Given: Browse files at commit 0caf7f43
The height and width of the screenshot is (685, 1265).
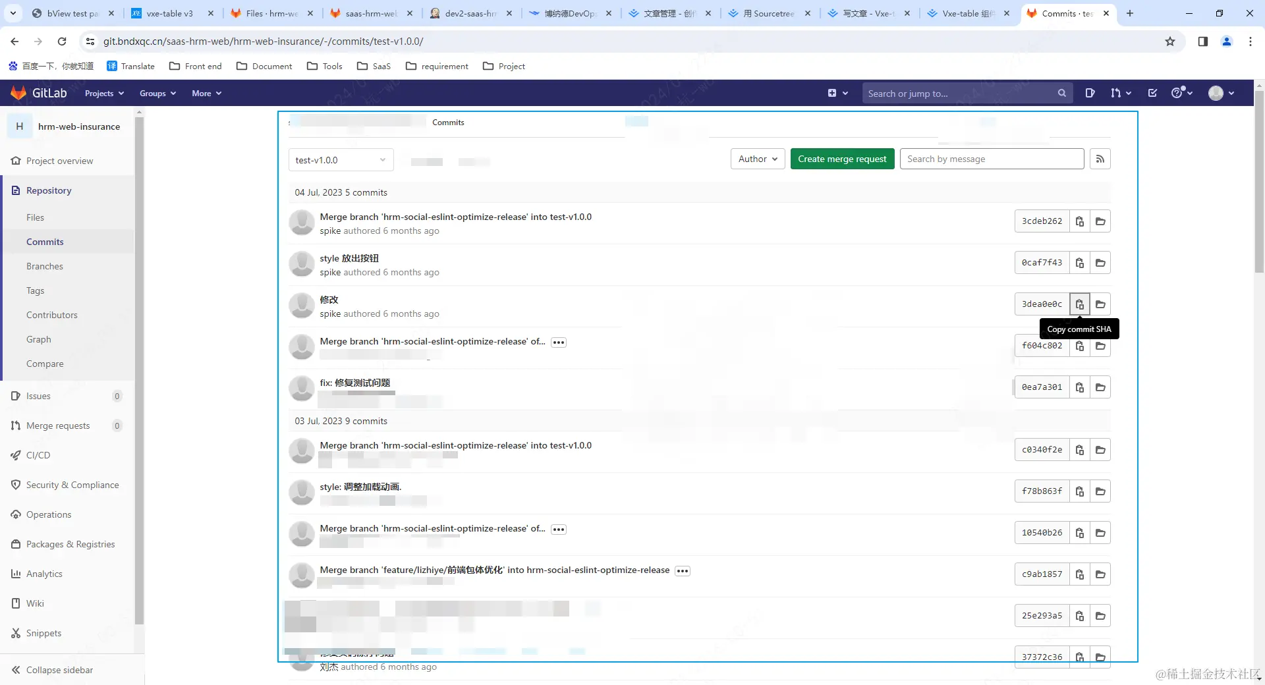Looking at the screenshot, I should (x=1100, y=263).
